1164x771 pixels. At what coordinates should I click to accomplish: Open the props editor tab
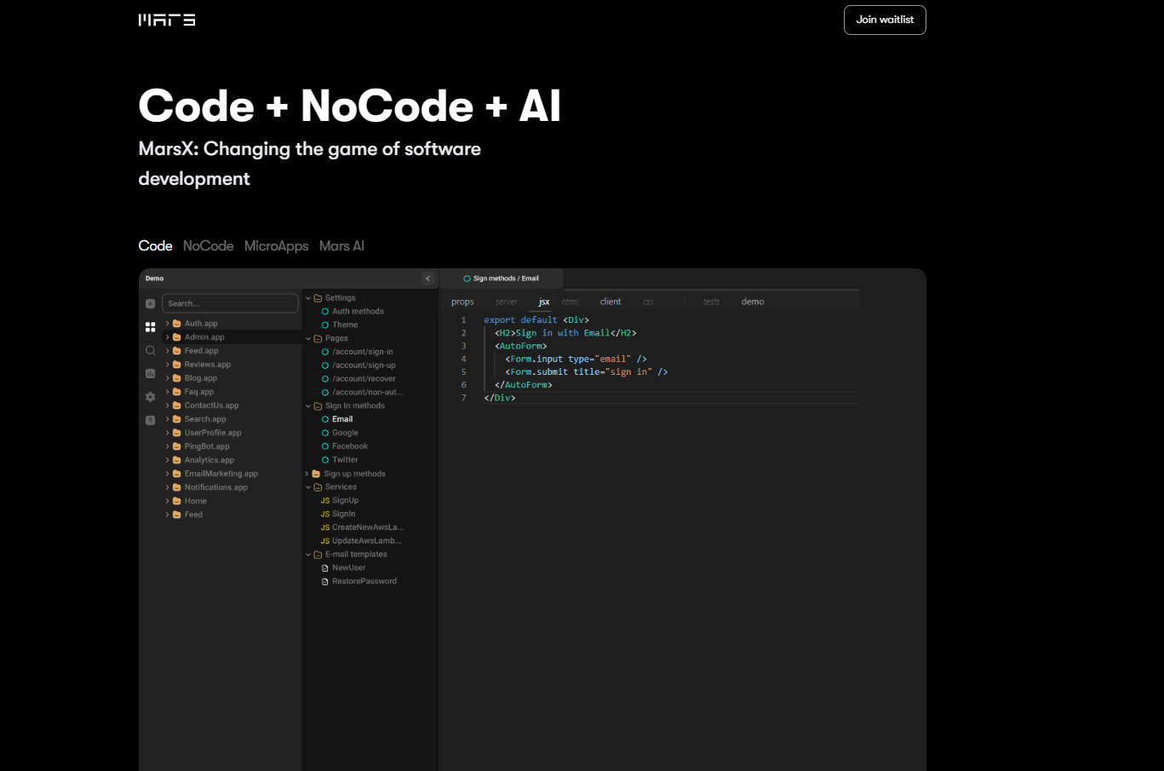coord(462,302)
